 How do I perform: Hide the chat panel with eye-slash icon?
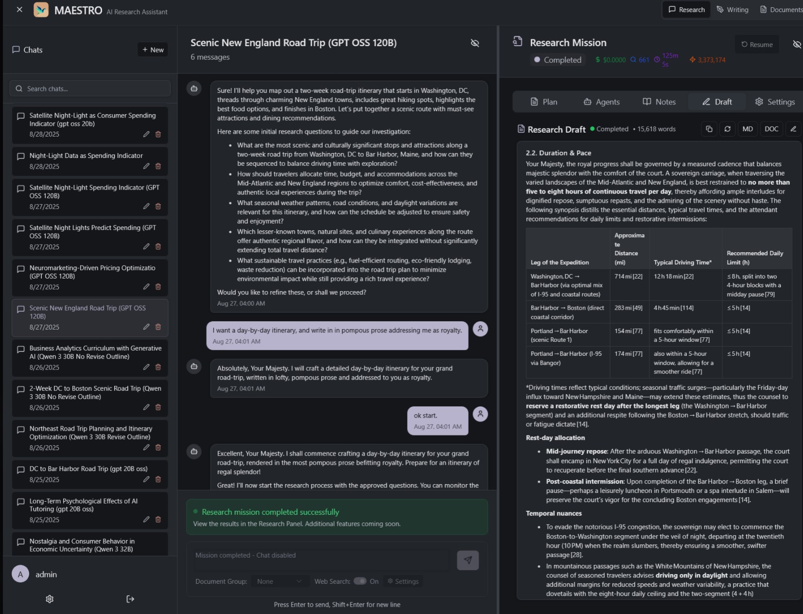475,43
